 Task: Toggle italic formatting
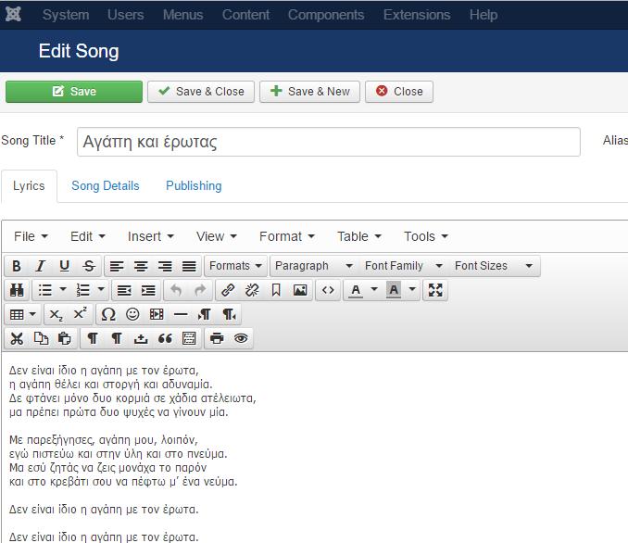40,266
